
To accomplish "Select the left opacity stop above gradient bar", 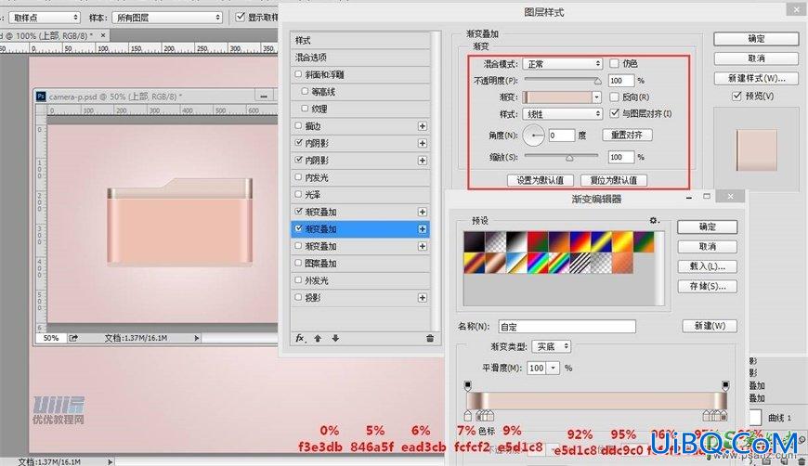I will pos(467,385).
